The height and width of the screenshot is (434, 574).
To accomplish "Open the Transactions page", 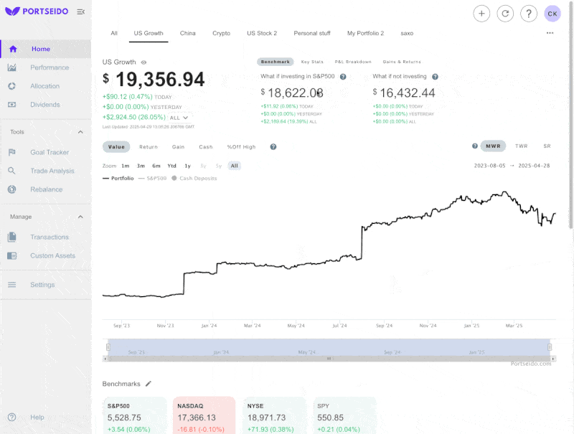I will pyautogui.click(x=48, y=237).
